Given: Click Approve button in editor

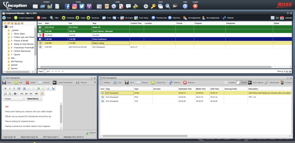Looking at the screenshot, I should pos(90,132).
